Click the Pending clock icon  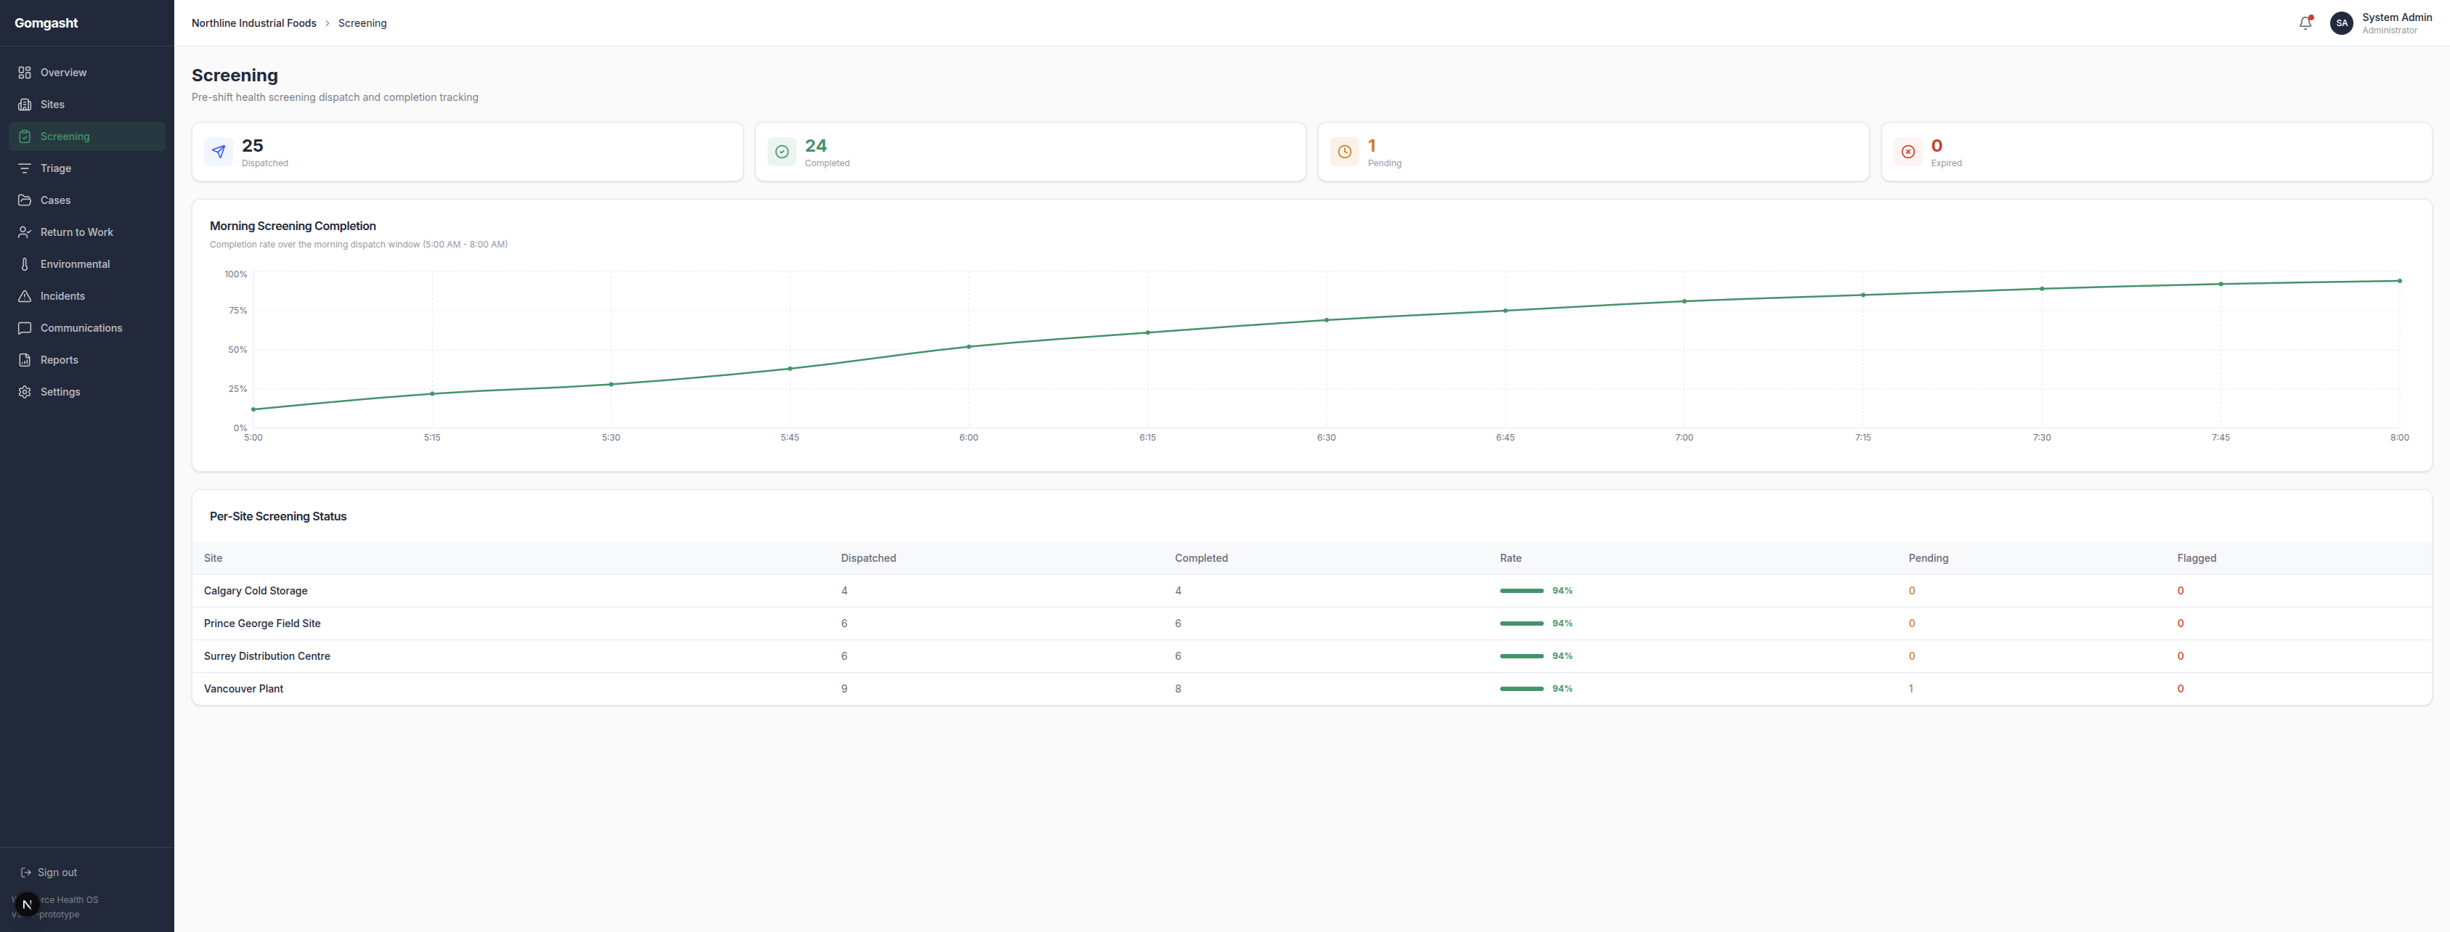pyautogui.click(x=1345, y=151)
